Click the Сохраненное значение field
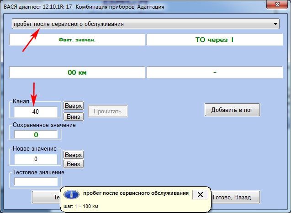The width and height of the screenshot is (291, 213). coord(36,135)
